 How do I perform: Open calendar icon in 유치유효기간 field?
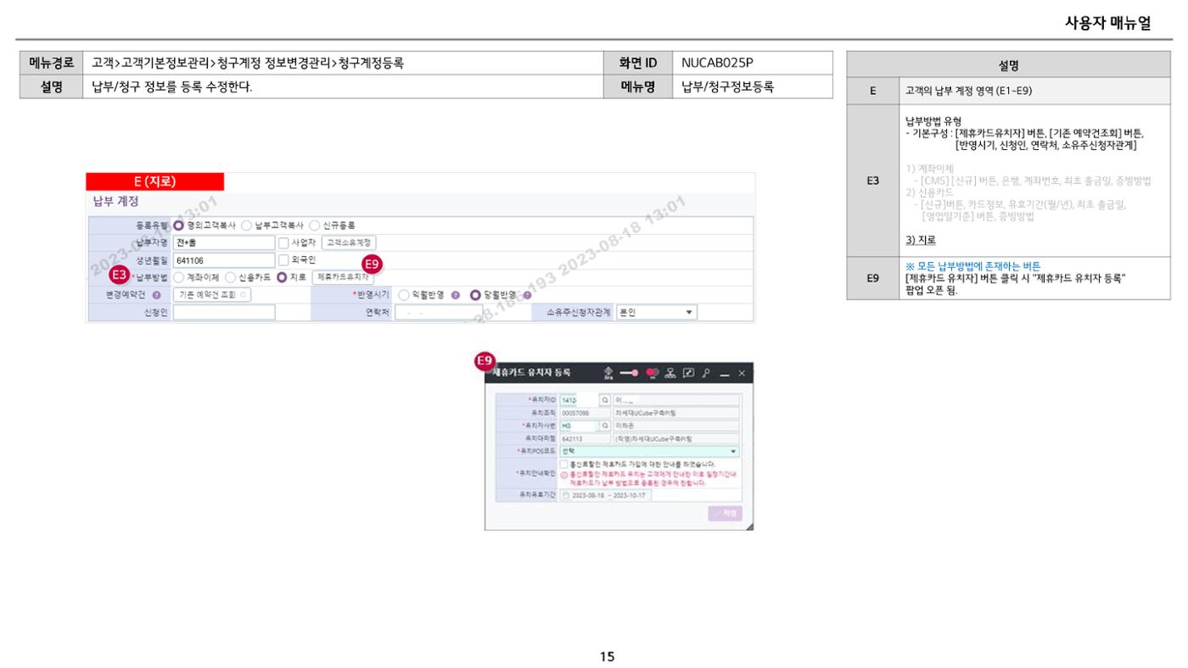tap(566, 496)
